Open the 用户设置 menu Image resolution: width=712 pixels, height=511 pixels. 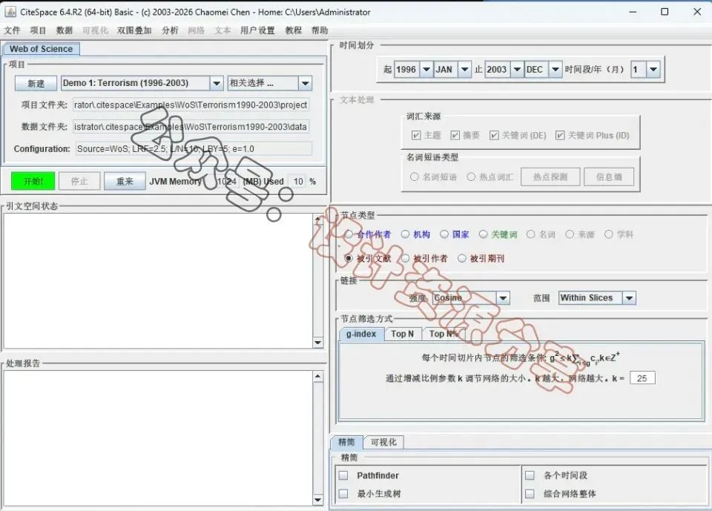click(x=257, y=30)
